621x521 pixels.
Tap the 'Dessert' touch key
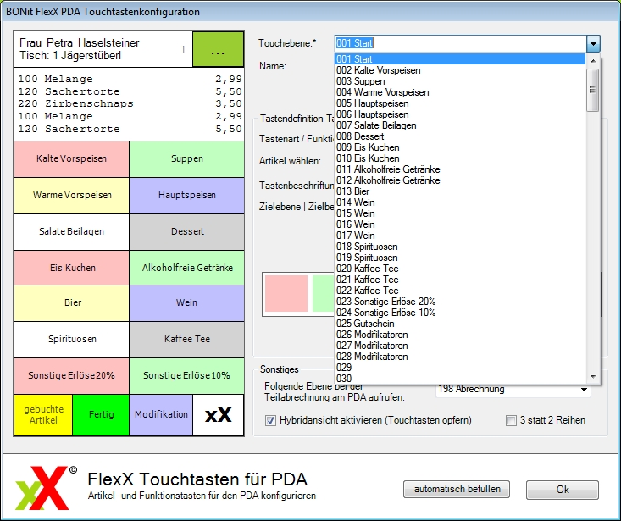[187, 231]
